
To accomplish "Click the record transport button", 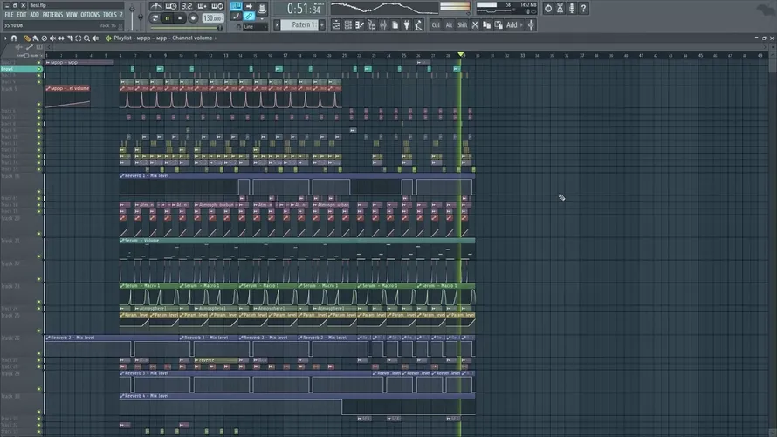I will click(x=193, y=18).
